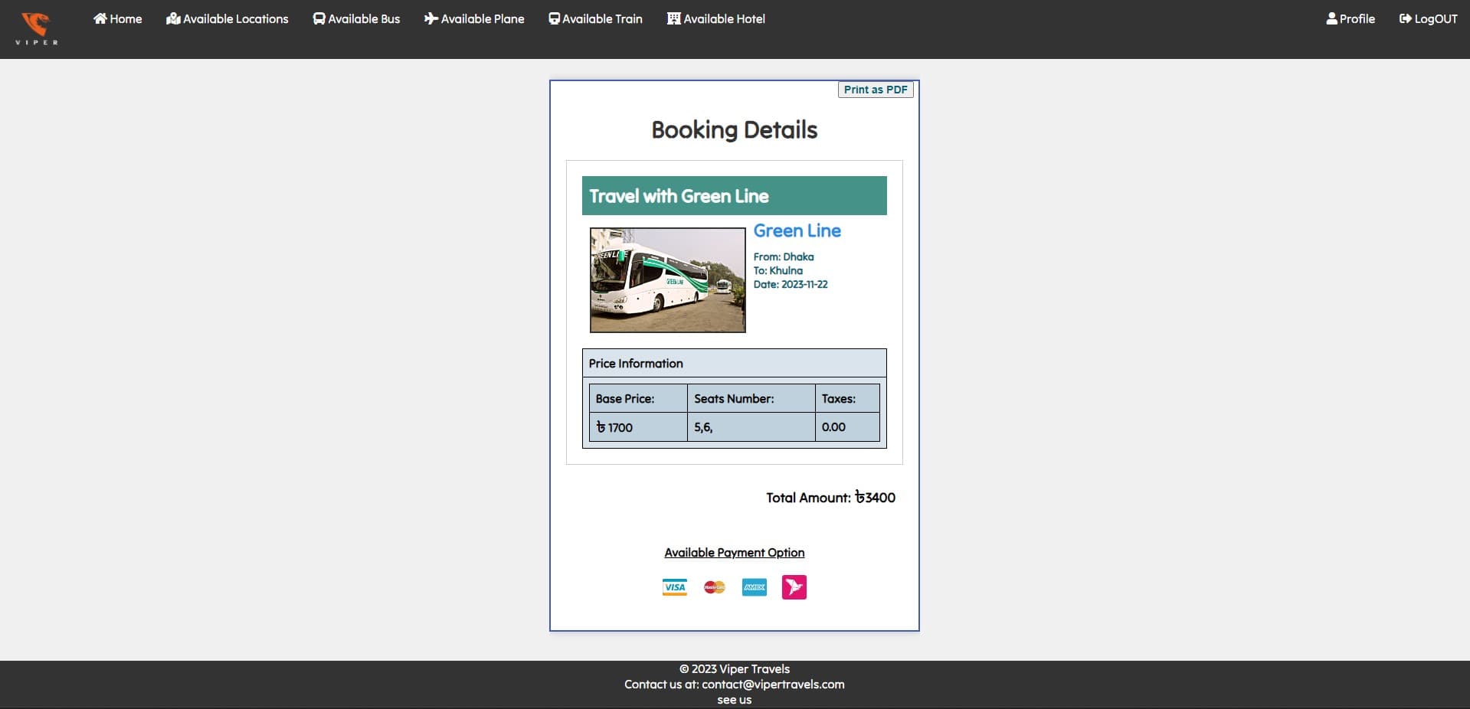Open Available Train listings

tap(596, 18)
